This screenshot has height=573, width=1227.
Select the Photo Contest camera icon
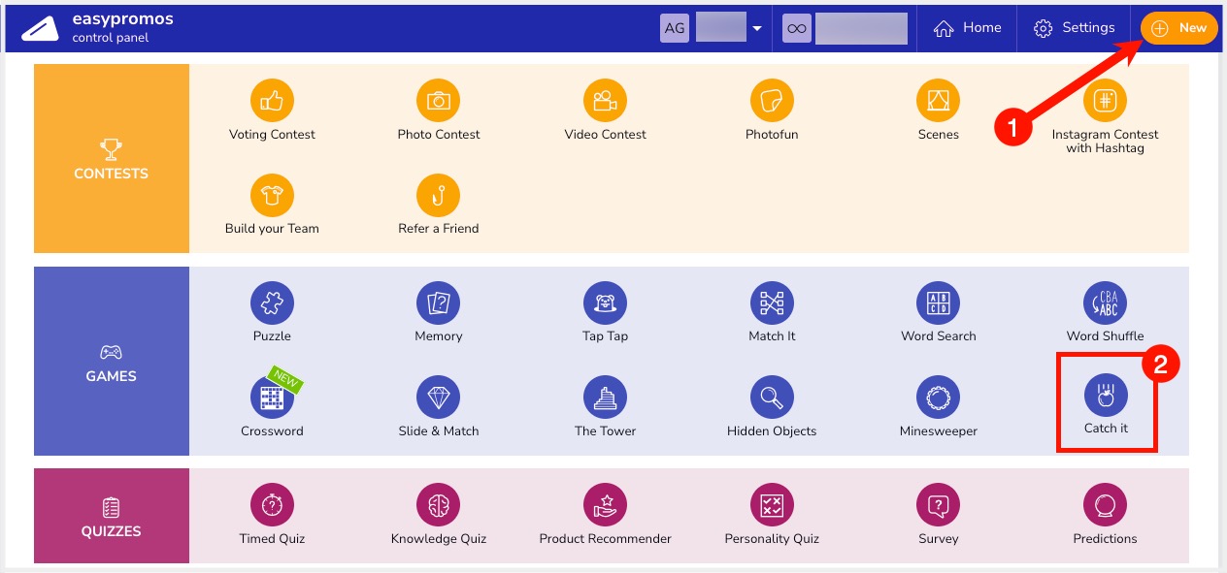439,100
